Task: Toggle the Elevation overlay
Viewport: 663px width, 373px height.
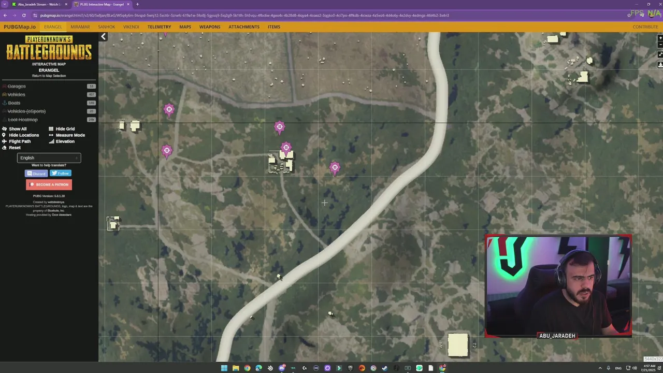Action: (x=62, y=141)
